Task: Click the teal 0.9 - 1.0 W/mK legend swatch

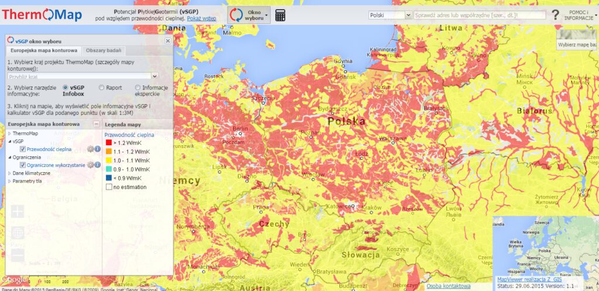Action: pos(109,169)
